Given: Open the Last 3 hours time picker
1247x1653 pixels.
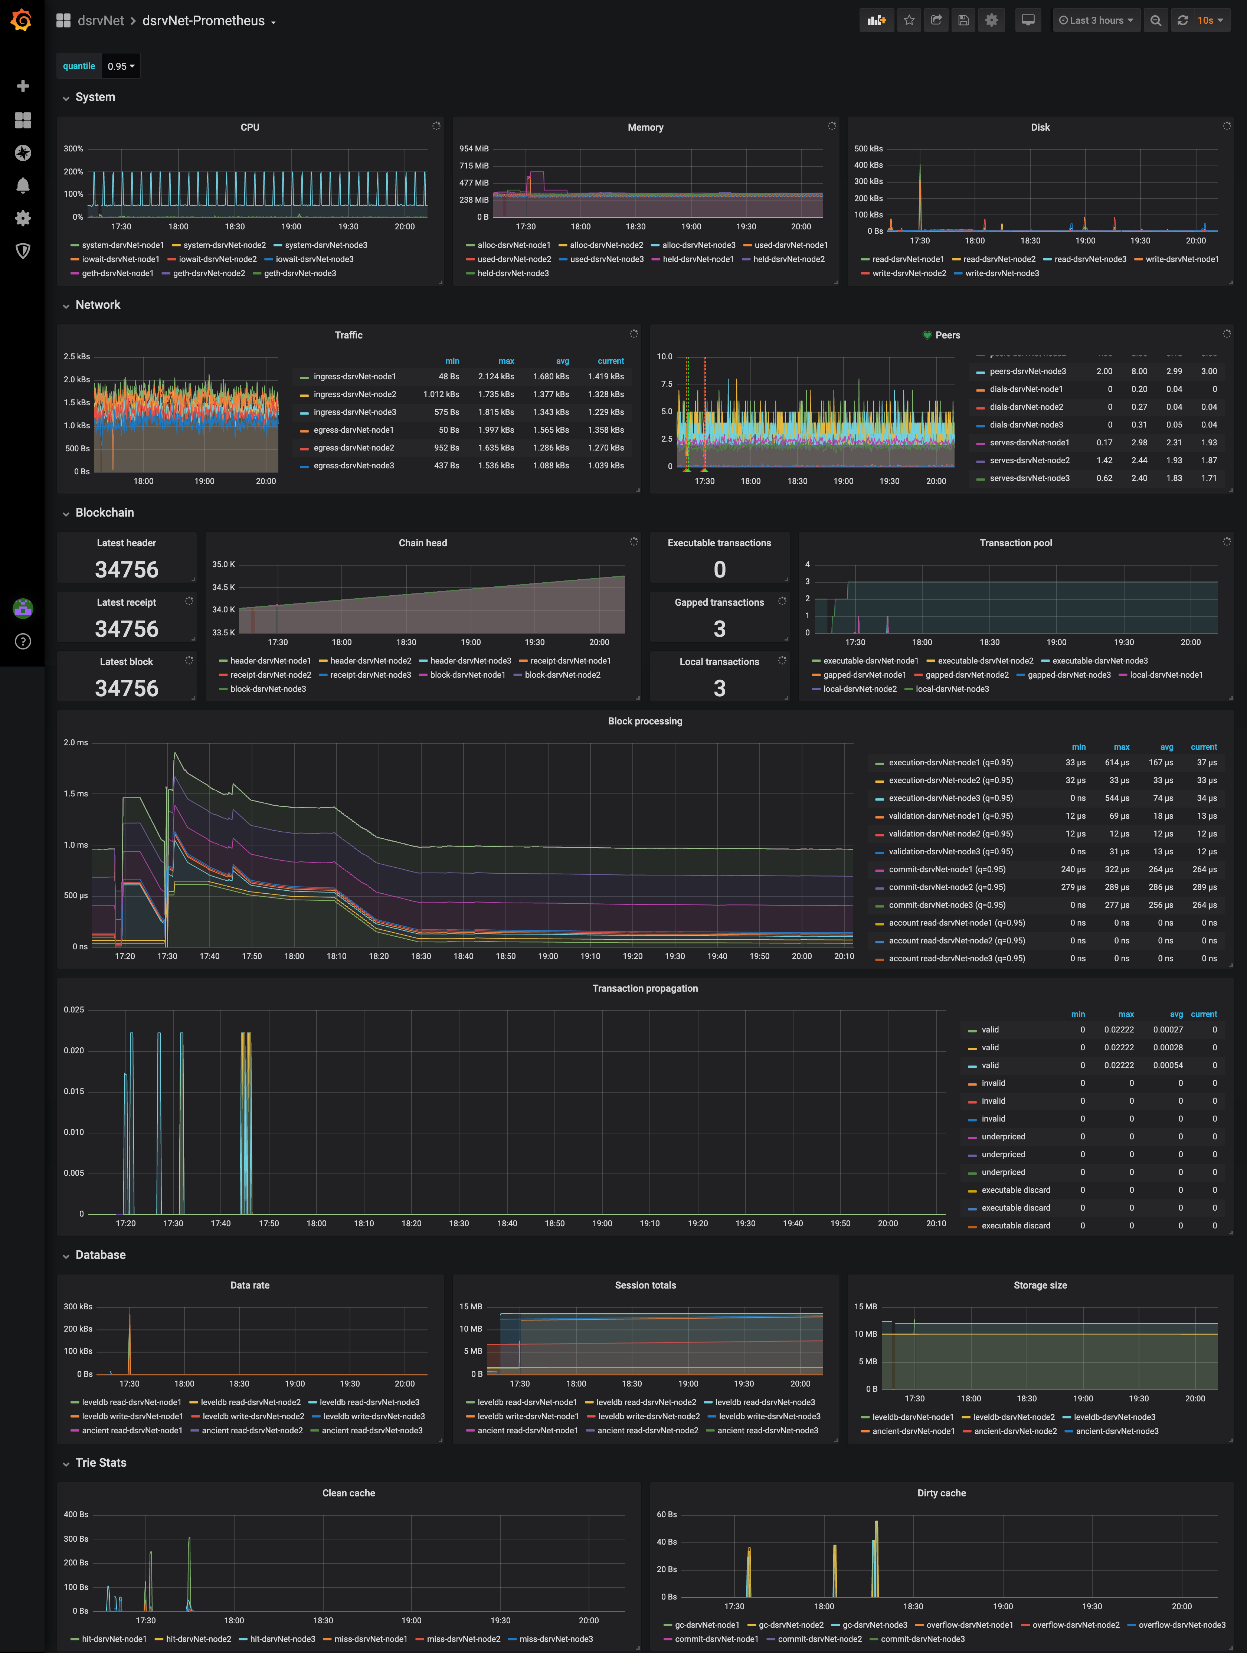Looking at the screenshot, I should pos(1095,20).
